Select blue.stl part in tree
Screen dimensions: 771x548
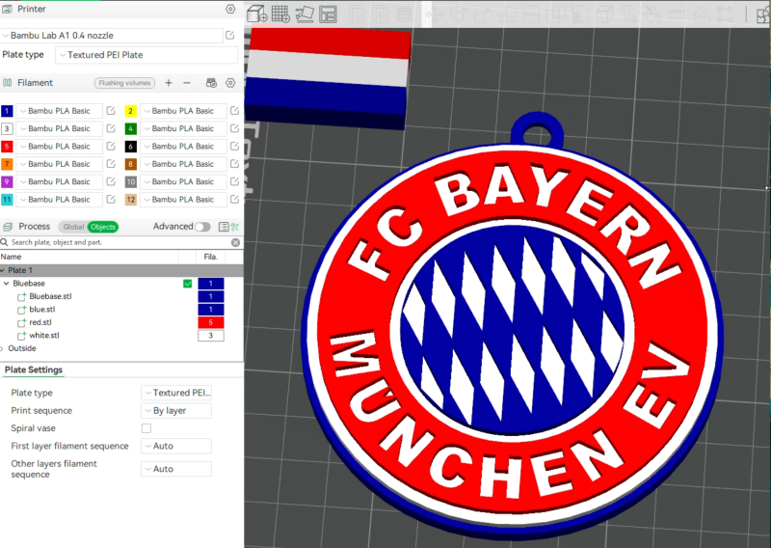pos(42,309)
